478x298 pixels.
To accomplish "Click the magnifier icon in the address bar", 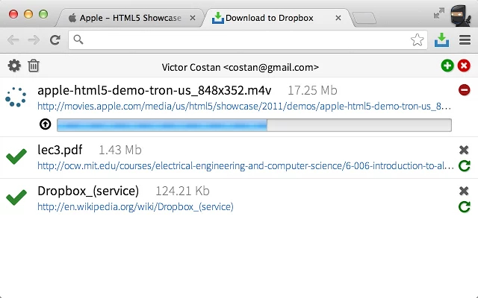I will coord(78,39).
